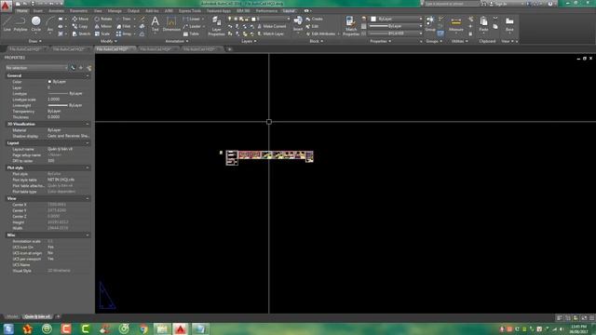Image resolution: width=596 pixels, height=335 pixels.
Task: Select the Line drawing tool
Action: pos(7,24)
